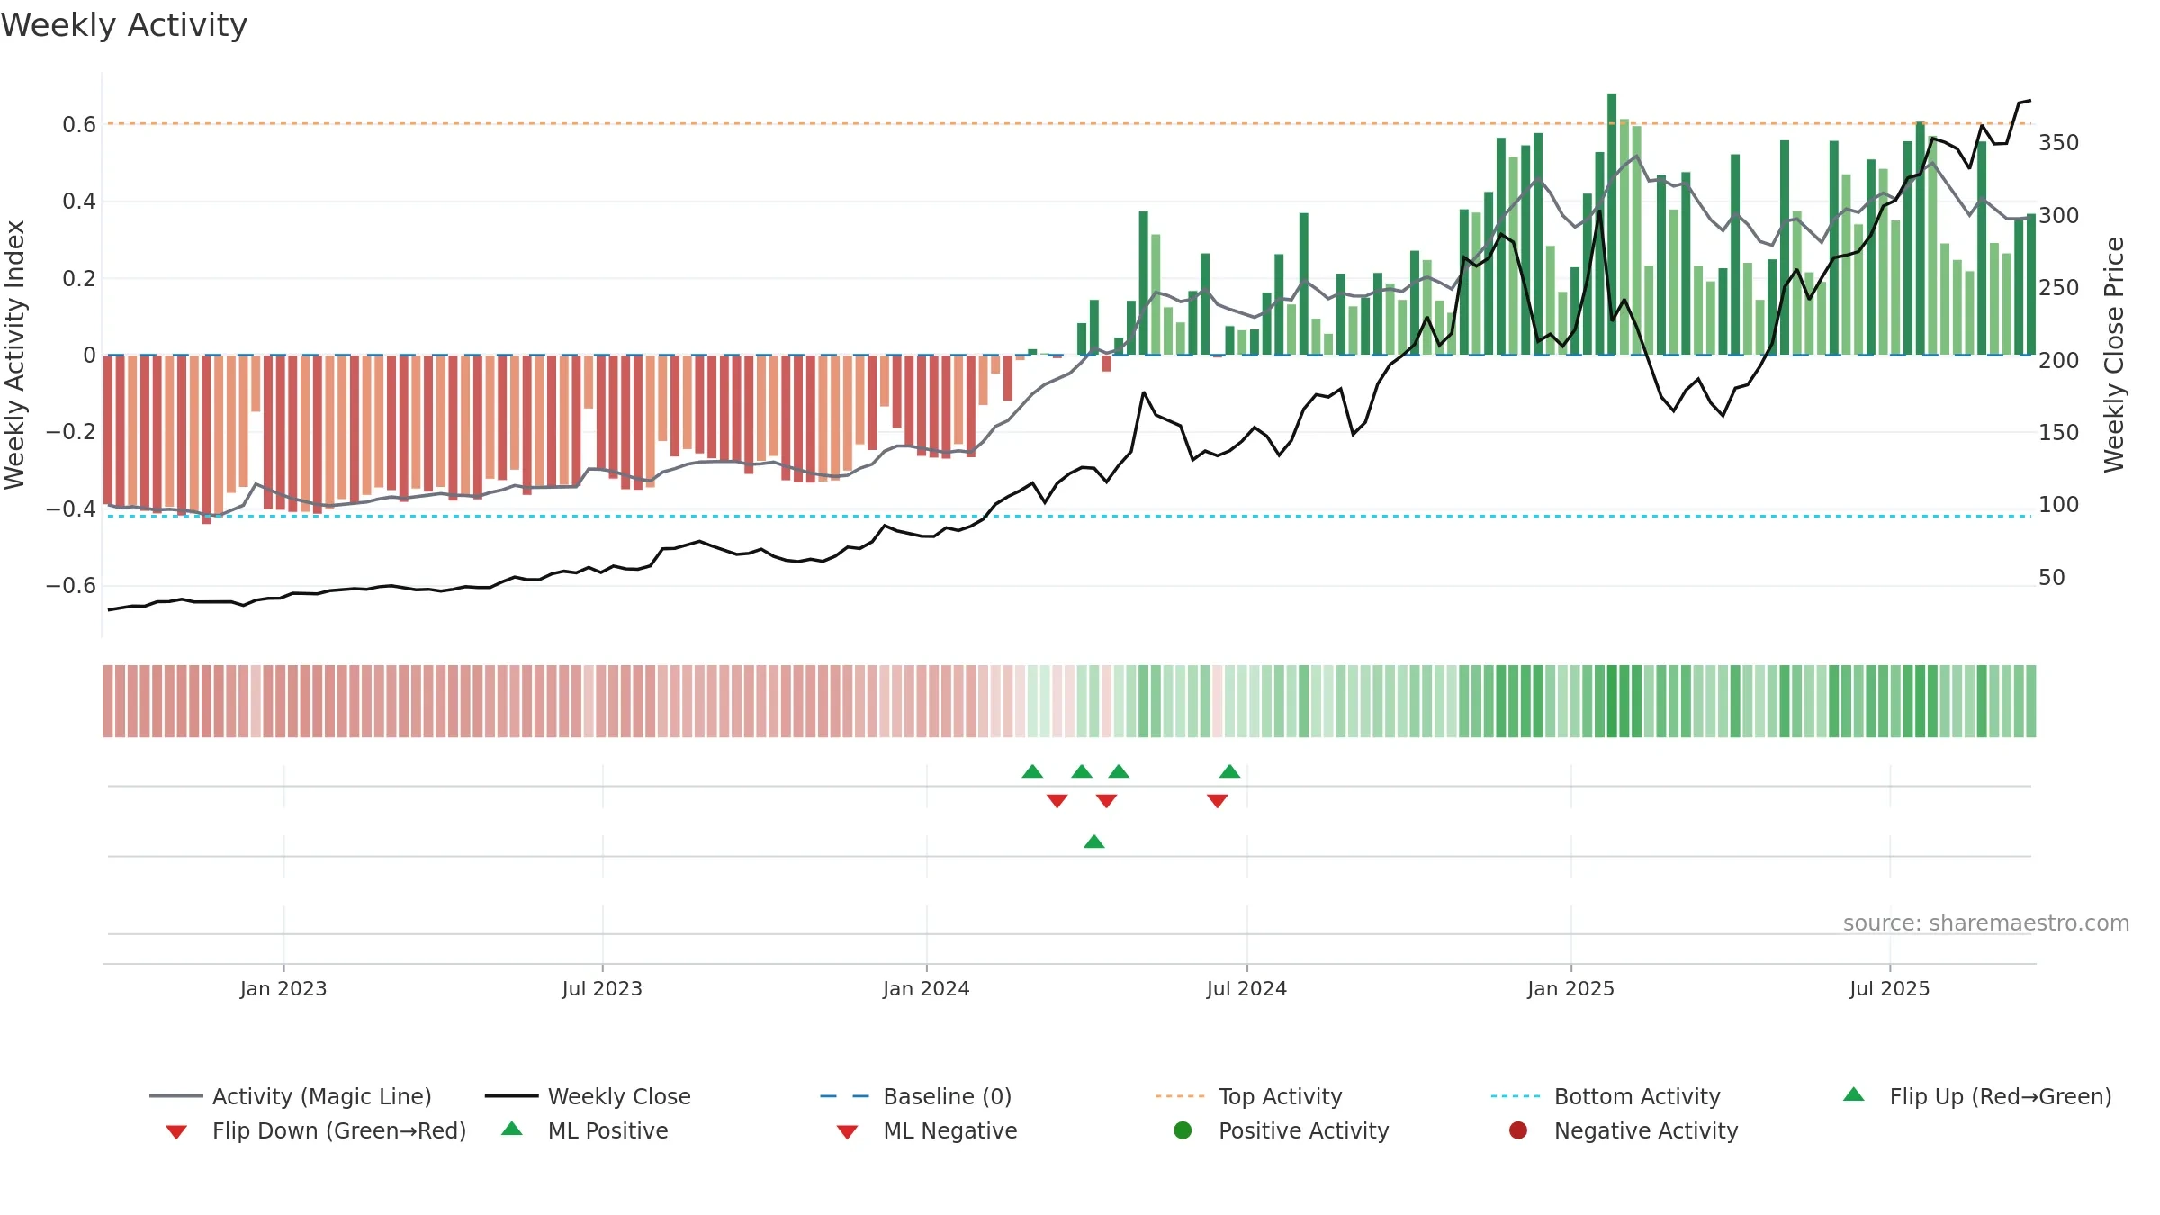
Task: Toggle the Weekly Close legend entry
Action: 588,1096
